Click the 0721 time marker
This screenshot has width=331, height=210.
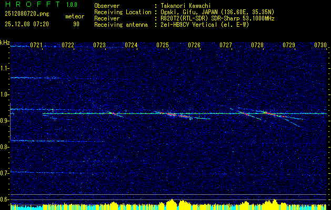click(36, 45)
